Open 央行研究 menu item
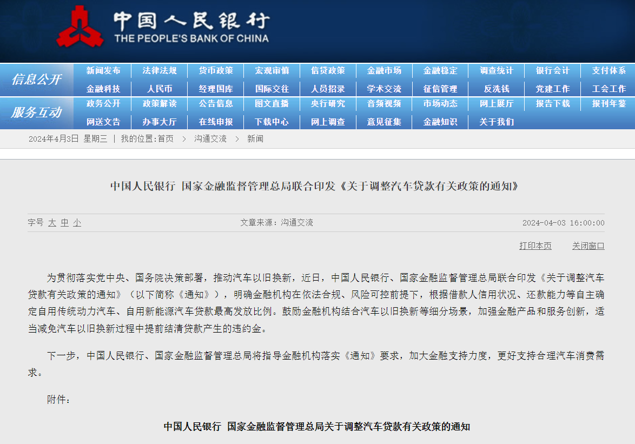The height and width of the screenshot is (444, 635). [328, 104]
